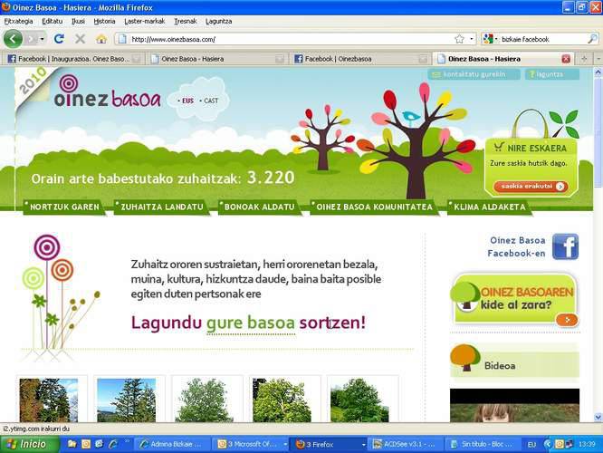The width and height of the screenshot is (603, 453).
Task: Open ACDSee v3.1 taskbar item
Action: [x=407, y=444]
